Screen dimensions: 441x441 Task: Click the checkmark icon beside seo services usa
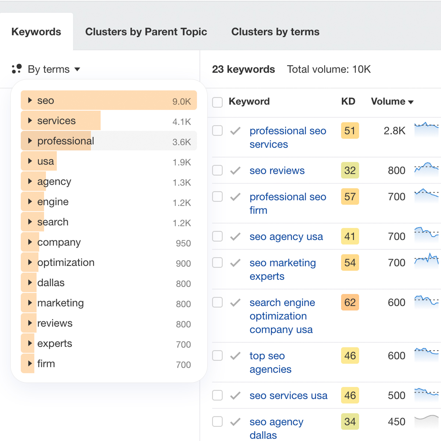pyautogui.click(x=235, y=395)
